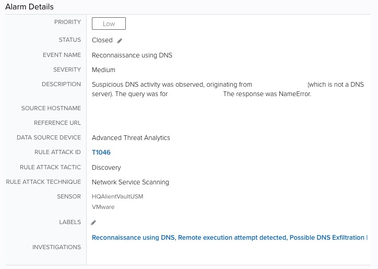Click the SEVERITY field label
378x269 pixels.
coord(67,69)
